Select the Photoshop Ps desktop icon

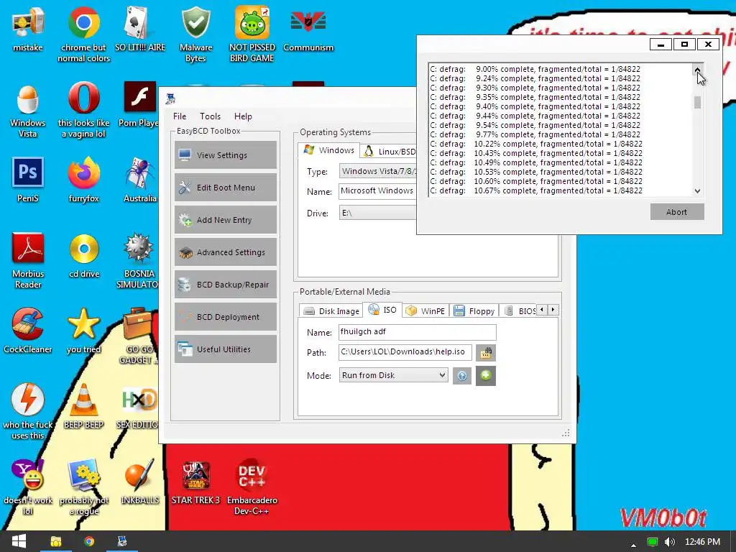coord(28,180)
